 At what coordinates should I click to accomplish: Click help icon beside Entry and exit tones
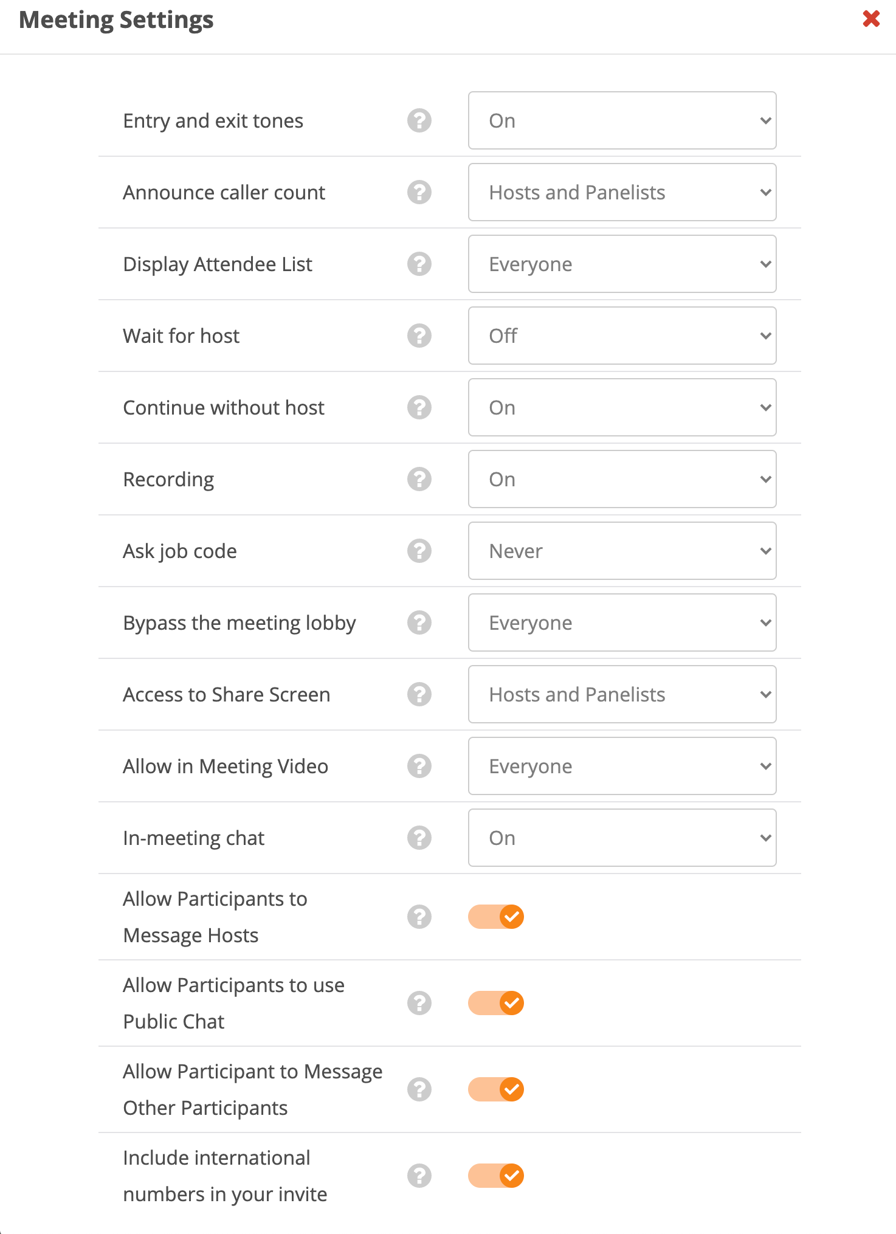click(x=419, y=120)
